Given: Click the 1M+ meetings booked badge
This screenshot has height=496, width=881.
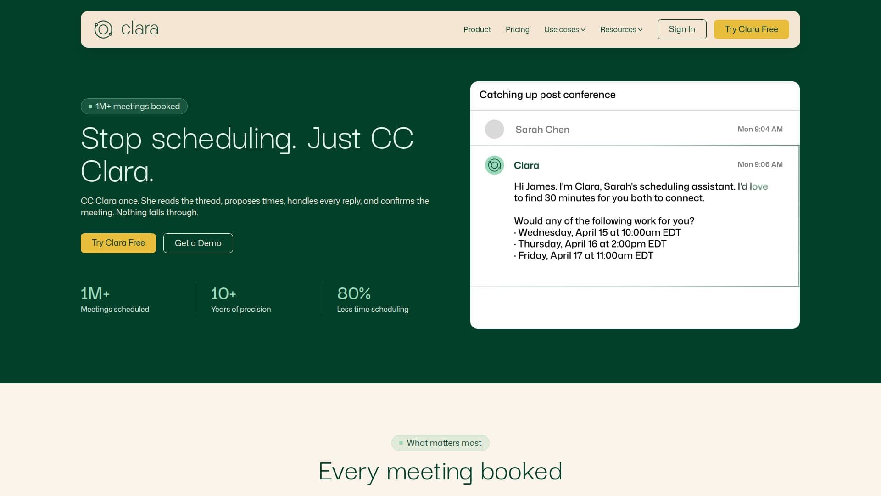Looking at the screenshot, I should click(x=134, y=106).
